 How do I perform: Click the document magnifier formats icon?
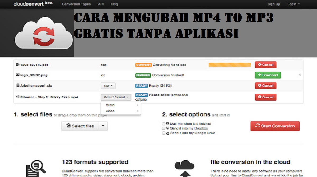[x=36, y=169]
